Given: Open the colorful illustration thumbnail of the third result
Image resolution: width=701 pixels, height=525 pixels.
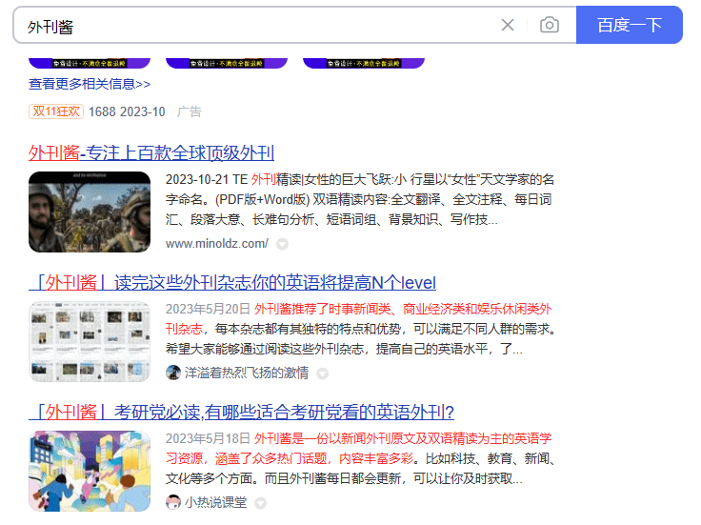Looking at the screenshot, I should [90, 472].
